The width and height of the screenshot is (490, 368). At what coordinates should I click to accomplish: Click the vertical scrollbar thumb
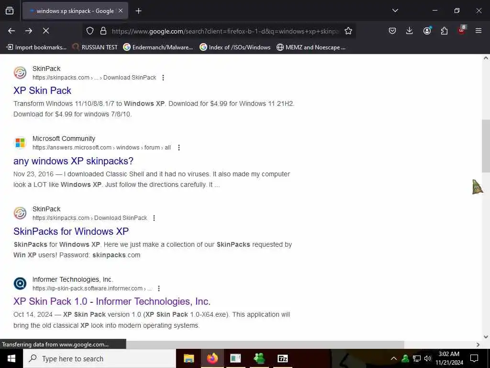click(486, 146)
